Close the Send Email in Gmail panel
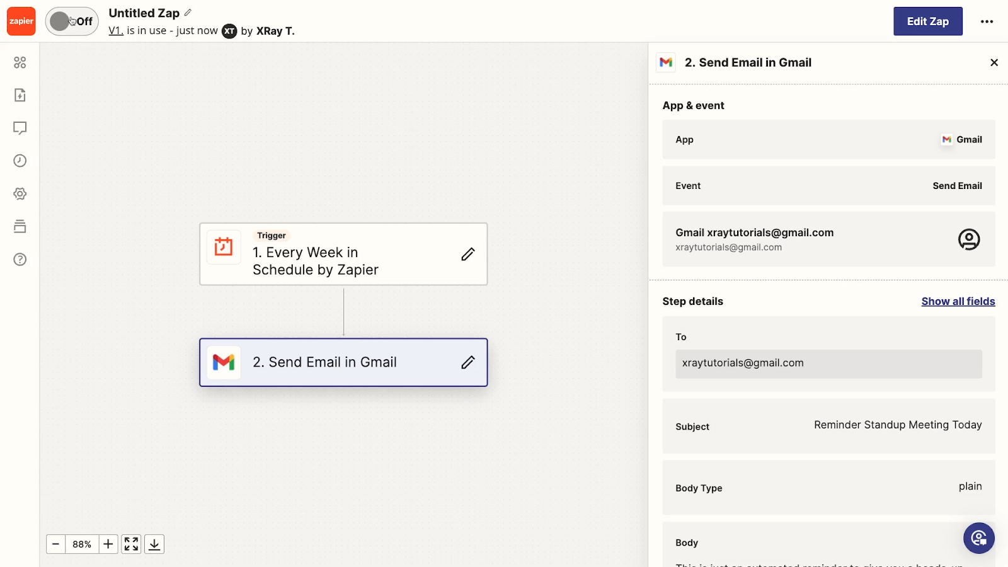The height and width of the screenshot is (567, 1008). 994,62
